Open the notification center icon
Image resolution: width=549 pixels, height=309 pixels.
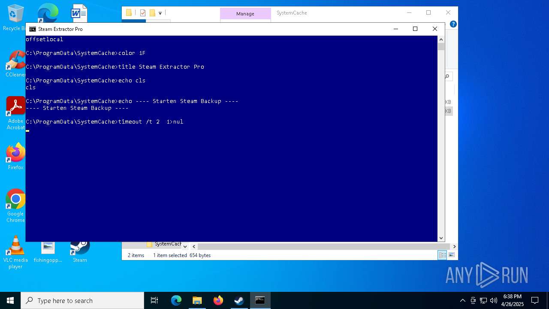pos(535,300)
